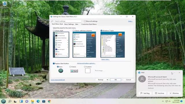Image resolution: width=185 pixels, height=104 pixels.
Task: Click Classic with two columns preview thumbnail
Action: (84, 45)
